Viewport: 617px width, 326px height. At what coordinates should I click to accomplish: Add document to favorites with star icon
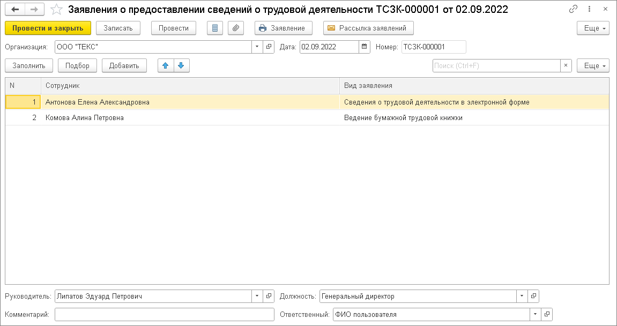pyautogui.click(x=56, y=10)
